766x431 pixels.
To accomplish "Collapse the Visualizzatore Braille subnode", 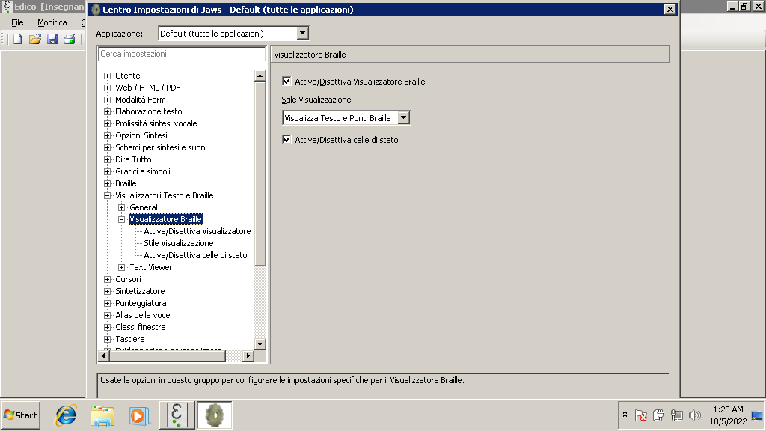I will [x=122, y=219].
